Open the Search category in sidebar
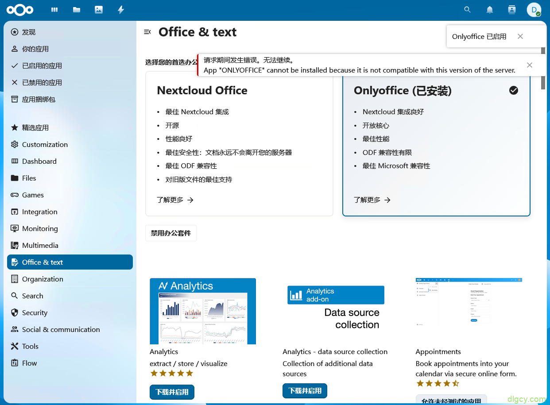This screenshot has width=550, height=405. 70,296
